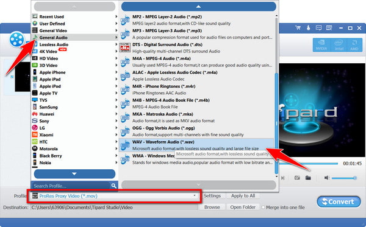This screenshot has height=227, width=366.
Task: Click the Convert button
Action: coord(339,201)
